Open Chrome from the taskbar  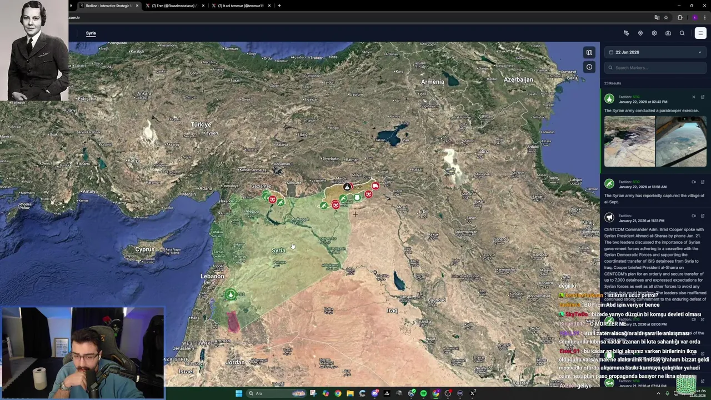point(338,393)
